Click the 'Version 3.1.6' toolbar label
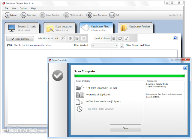Screen dimensions: 192x139 [x=175, y=15]
